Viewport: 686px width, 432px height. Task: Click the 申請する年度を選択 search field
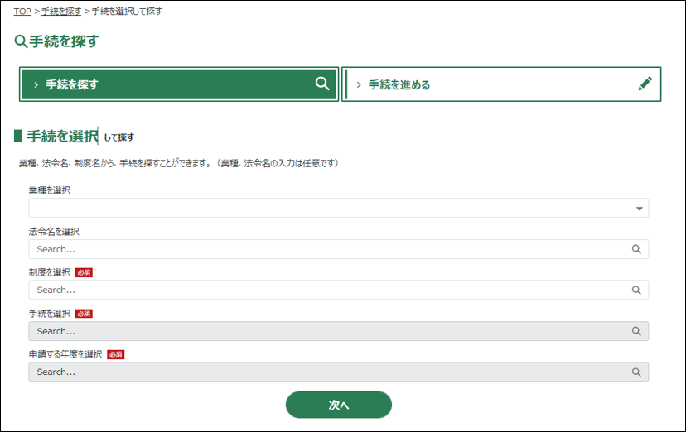point(331,372)
